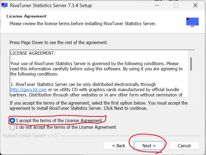
Task: Go back using the Back button
Action: tap(118, 146)
